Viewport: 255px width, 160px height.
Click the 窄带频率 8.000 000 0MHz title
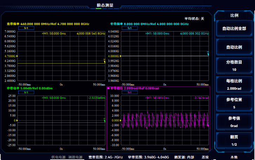(x=149, y=24)
